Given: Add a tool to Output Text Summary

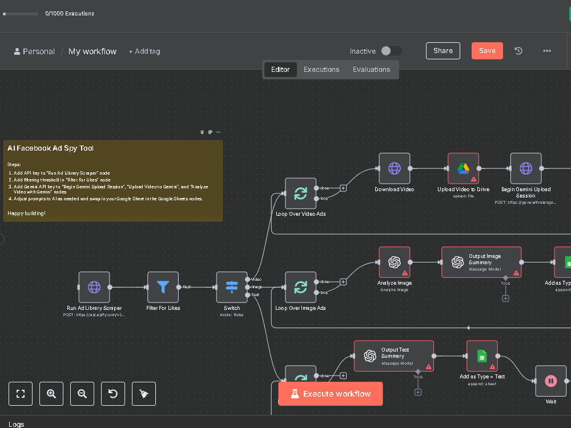Looking at the screenshot, I should click(418, 393).
